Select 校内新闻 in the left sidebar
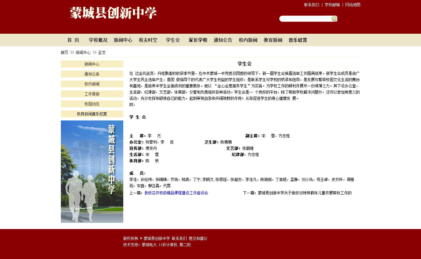Viewport: 421px width, 259px height. (92, 84)
